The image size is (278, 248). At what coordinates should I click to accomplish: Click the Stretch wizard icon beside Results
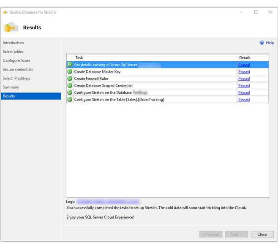pos(11,27)
